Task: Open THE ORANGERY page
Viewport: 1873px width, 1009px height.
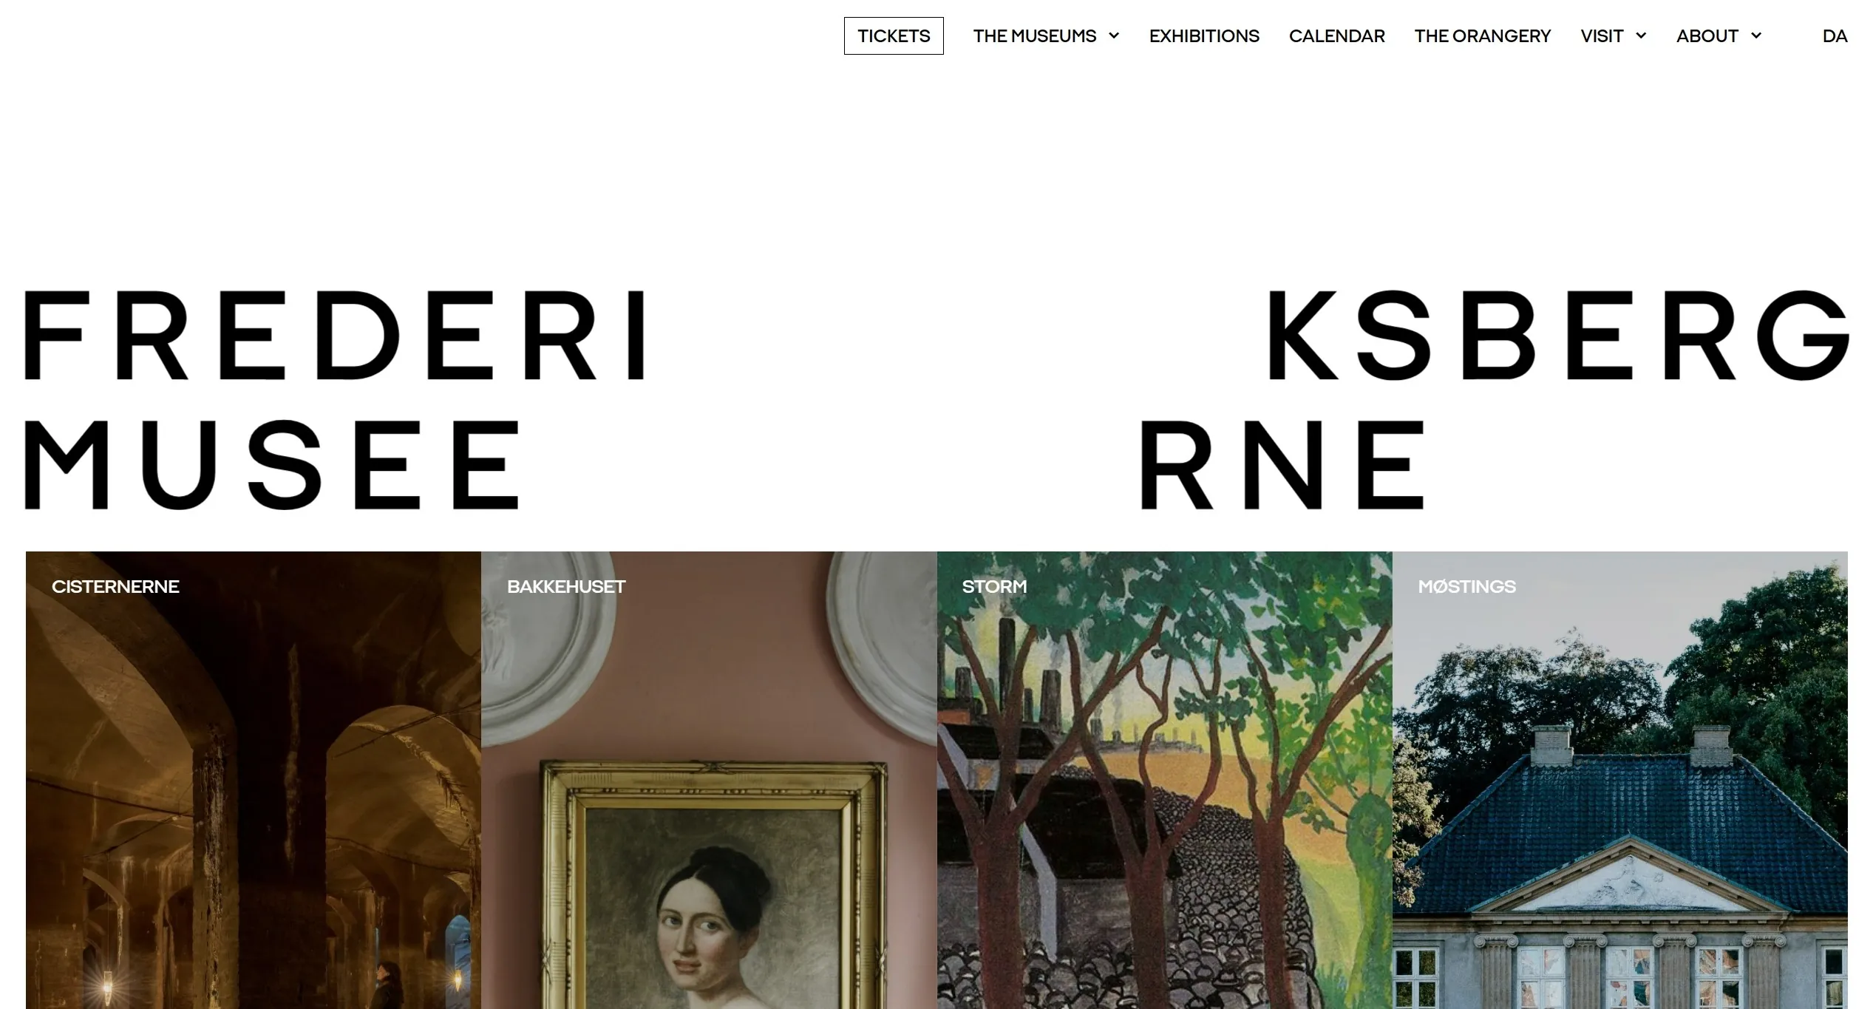Action: 1482,35
